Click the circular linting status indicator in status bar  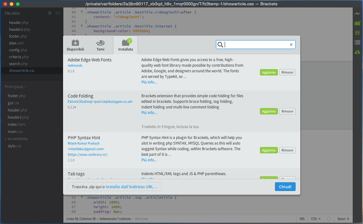(329, 219)
